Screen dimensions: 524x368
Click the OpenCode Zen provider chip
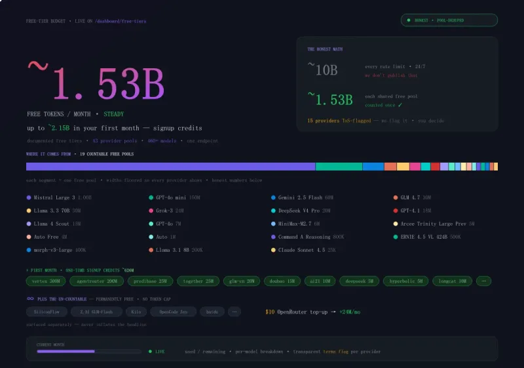tap(173, 312)
